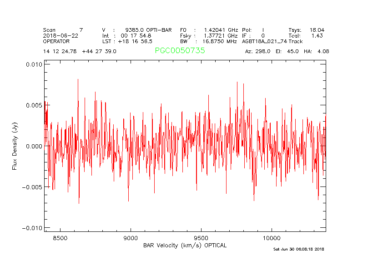Click the scan date 2018-06-22
383x270 pixels.
tap(60, 35)
